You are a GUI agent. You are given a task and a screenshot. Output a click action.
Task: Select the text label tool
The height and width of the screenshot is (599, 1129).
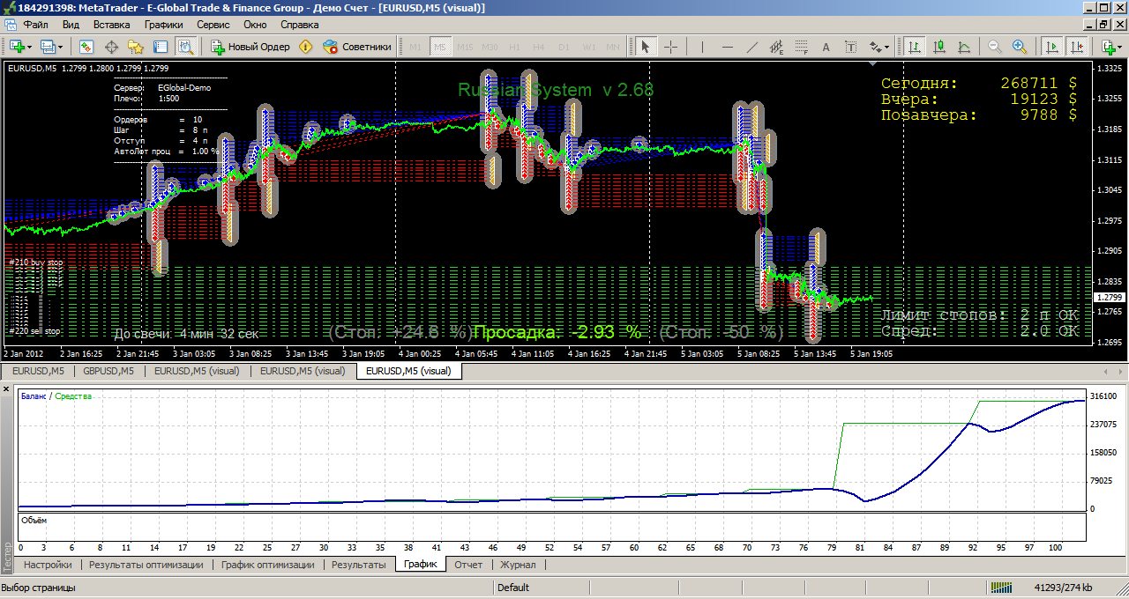(x=850, y=47)
